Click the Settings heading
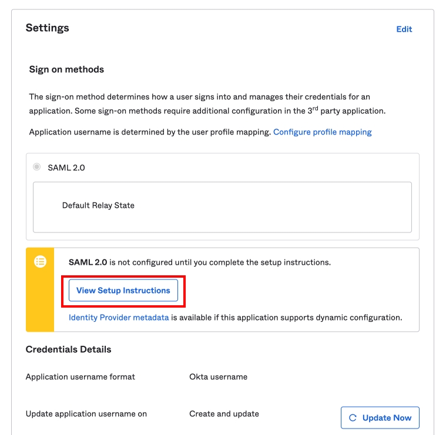This screenshot has height=435, width=446. coord(48,28)
